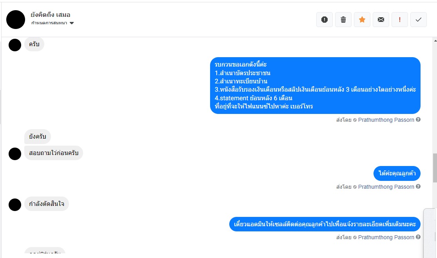Toggle the orange star follow-up marker
The width and height of the screenshot is (437, 258).
(x=362, y=20)
